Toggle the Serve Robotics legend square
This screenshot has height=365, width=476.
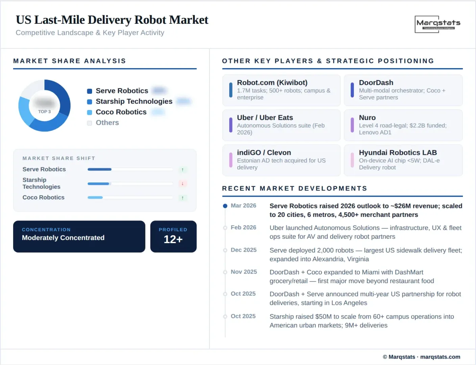tap(89, 91)
